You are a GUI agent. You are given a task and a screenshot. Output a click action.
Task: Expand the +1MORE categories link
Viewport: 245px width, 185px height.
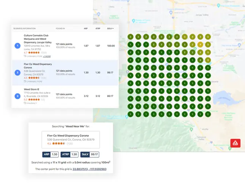(x=47, y=56)
